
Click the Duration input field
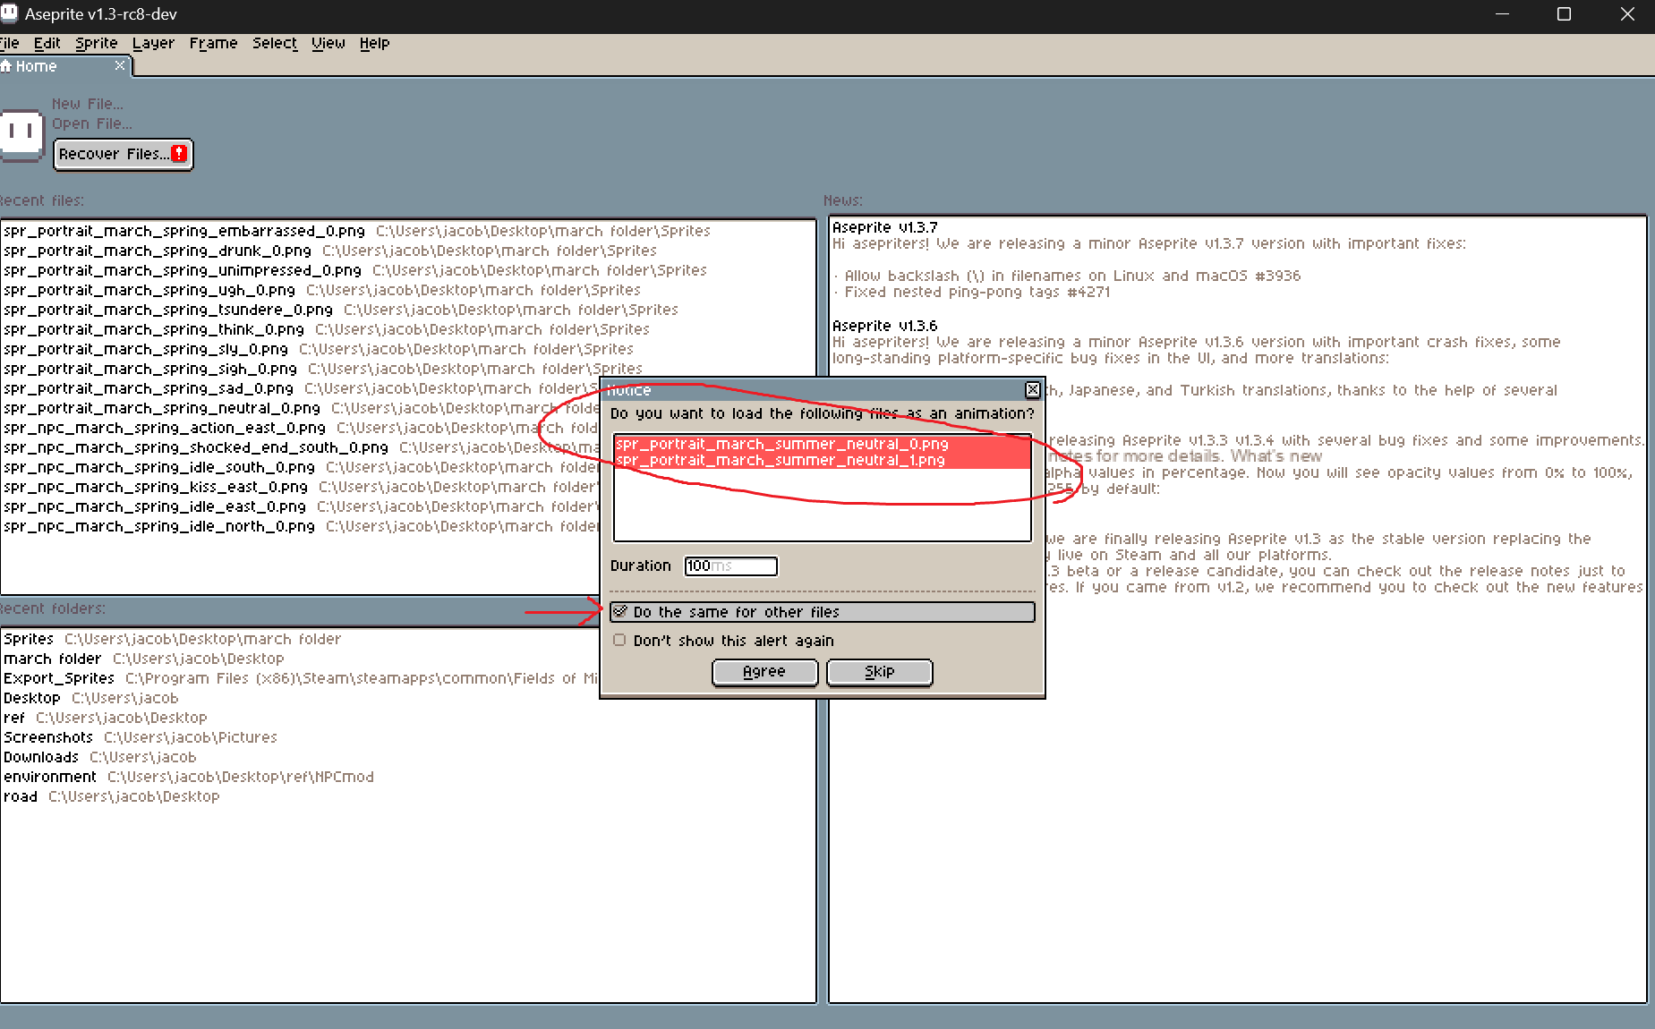pos(730,566)
